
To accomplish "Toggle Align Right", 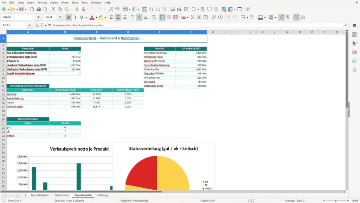I will (125, 17).
